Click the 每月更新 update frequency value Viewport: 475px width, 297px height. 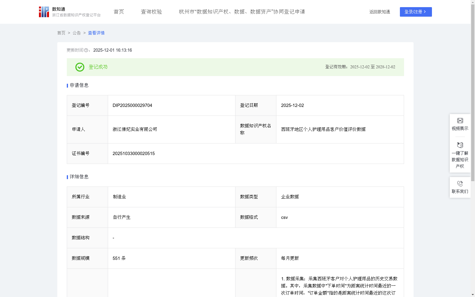click(290, 258)
